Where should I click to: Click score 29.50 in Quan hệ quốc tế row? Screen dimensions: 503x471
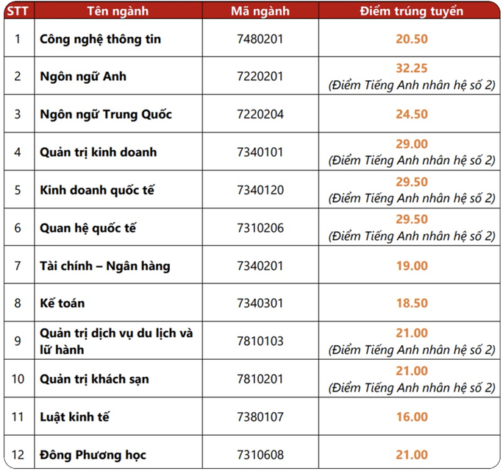(x=412, y=219)
